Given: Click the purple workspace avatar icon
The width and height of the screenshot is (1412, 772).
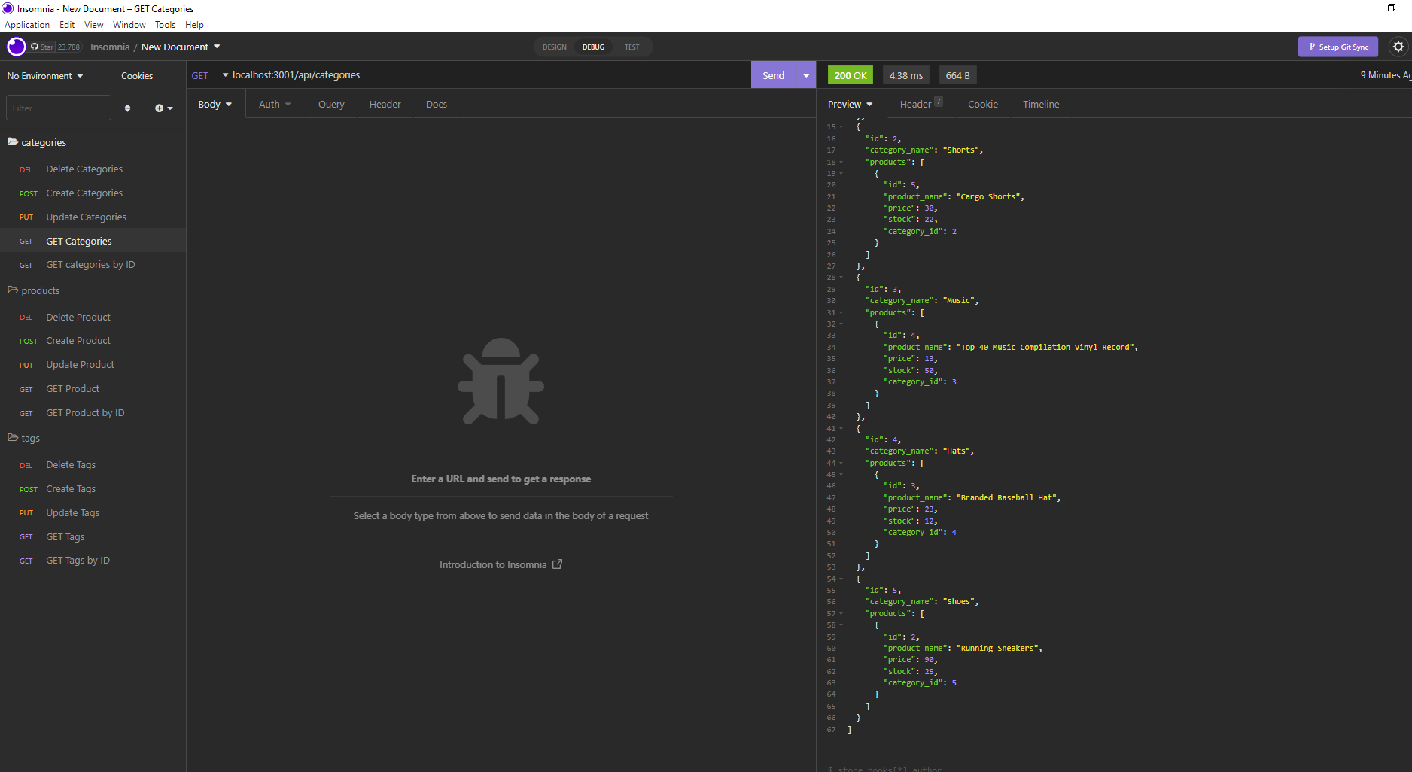Looking at the screenshot, I should (15, 47).
